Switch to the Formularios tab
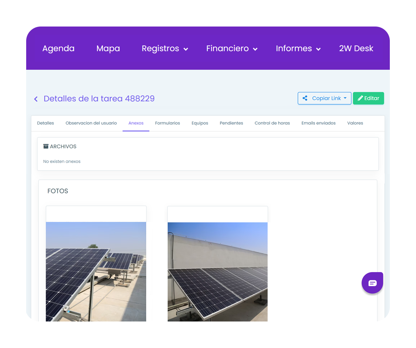This screenshot has height=348, width=416. pos(167,123)
